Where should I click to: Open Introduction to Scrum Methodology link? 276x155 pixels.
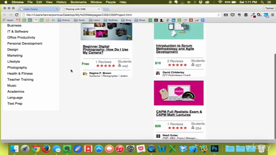click(175, 49)
